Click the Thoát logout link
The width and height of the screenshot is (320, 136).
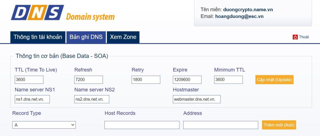point(304,37)
